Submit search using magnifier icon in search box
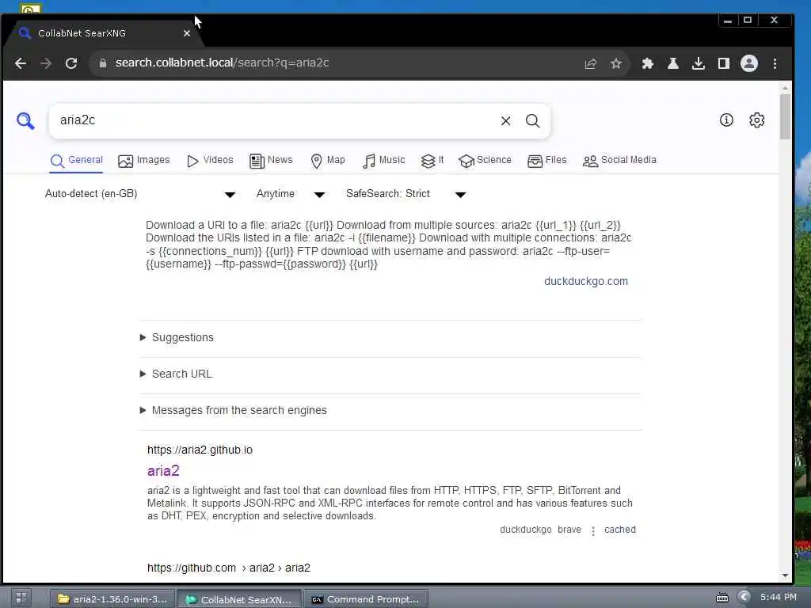This screenshot has height=608, width=811. click(x=532, y=121)
